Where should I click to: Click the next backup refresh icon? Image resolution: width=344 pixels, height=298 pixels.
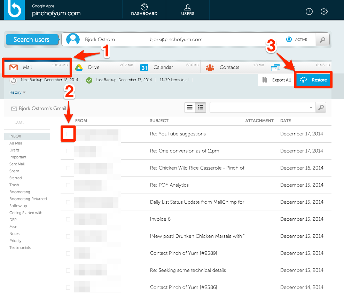[x=13, y=80]
